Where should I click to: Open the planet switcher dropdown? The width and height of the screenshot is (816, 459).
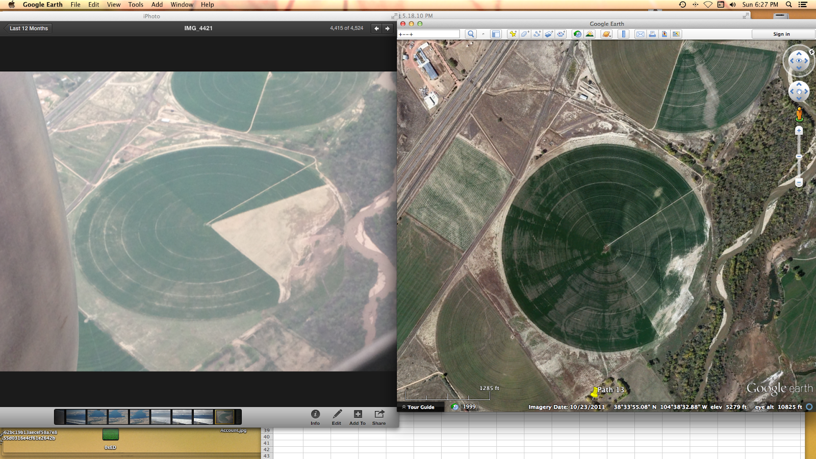[x=606, y=34]
